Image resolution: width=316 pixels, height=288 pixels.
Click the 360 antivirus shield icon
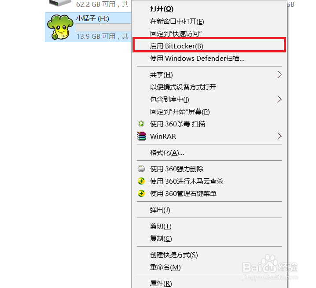(141, 124)
